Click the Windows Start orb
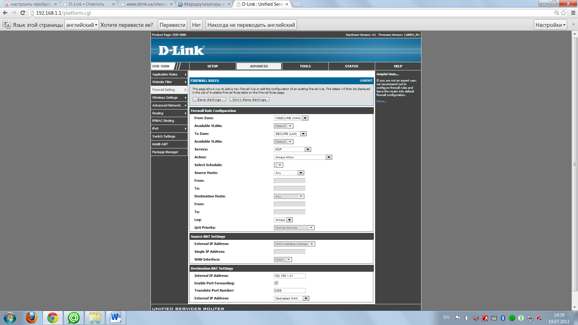 click(10, 318)
